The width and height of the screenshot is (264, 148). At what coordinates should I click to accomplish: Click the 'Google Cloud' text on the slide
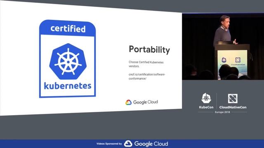click(146, 102)
